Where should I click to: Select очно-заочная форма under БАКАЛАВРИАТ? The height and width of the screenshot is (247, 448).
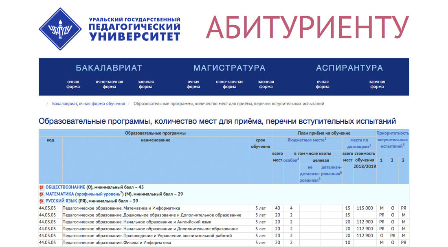pos(110,83)
